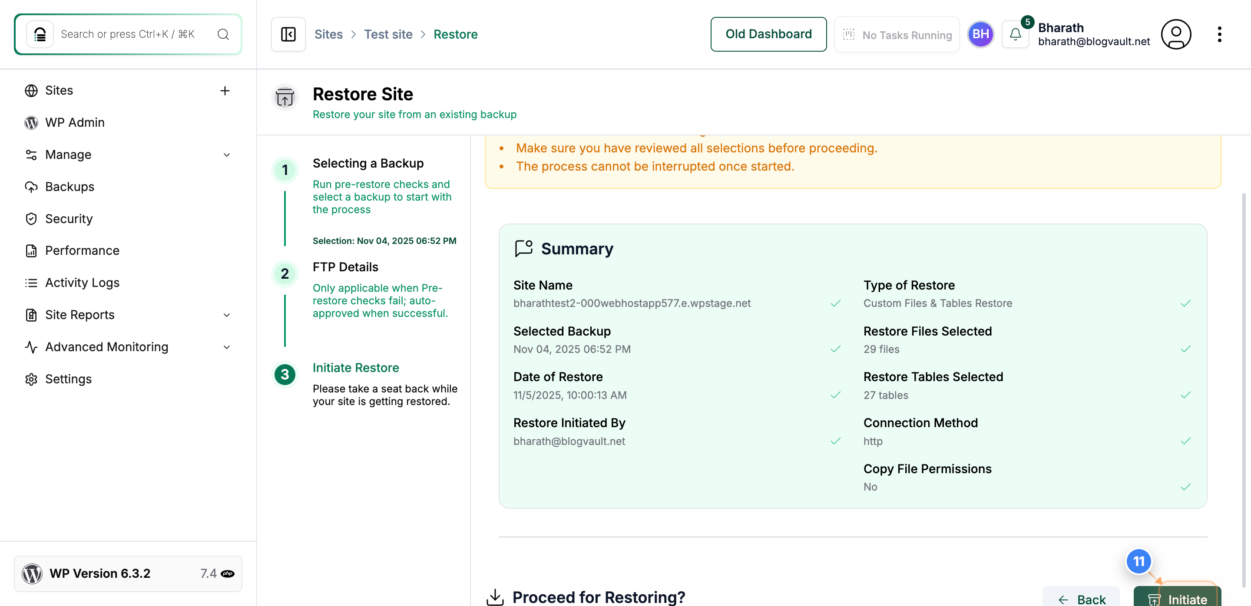
Task: Expand the Site Reports section
Action: 227,315
